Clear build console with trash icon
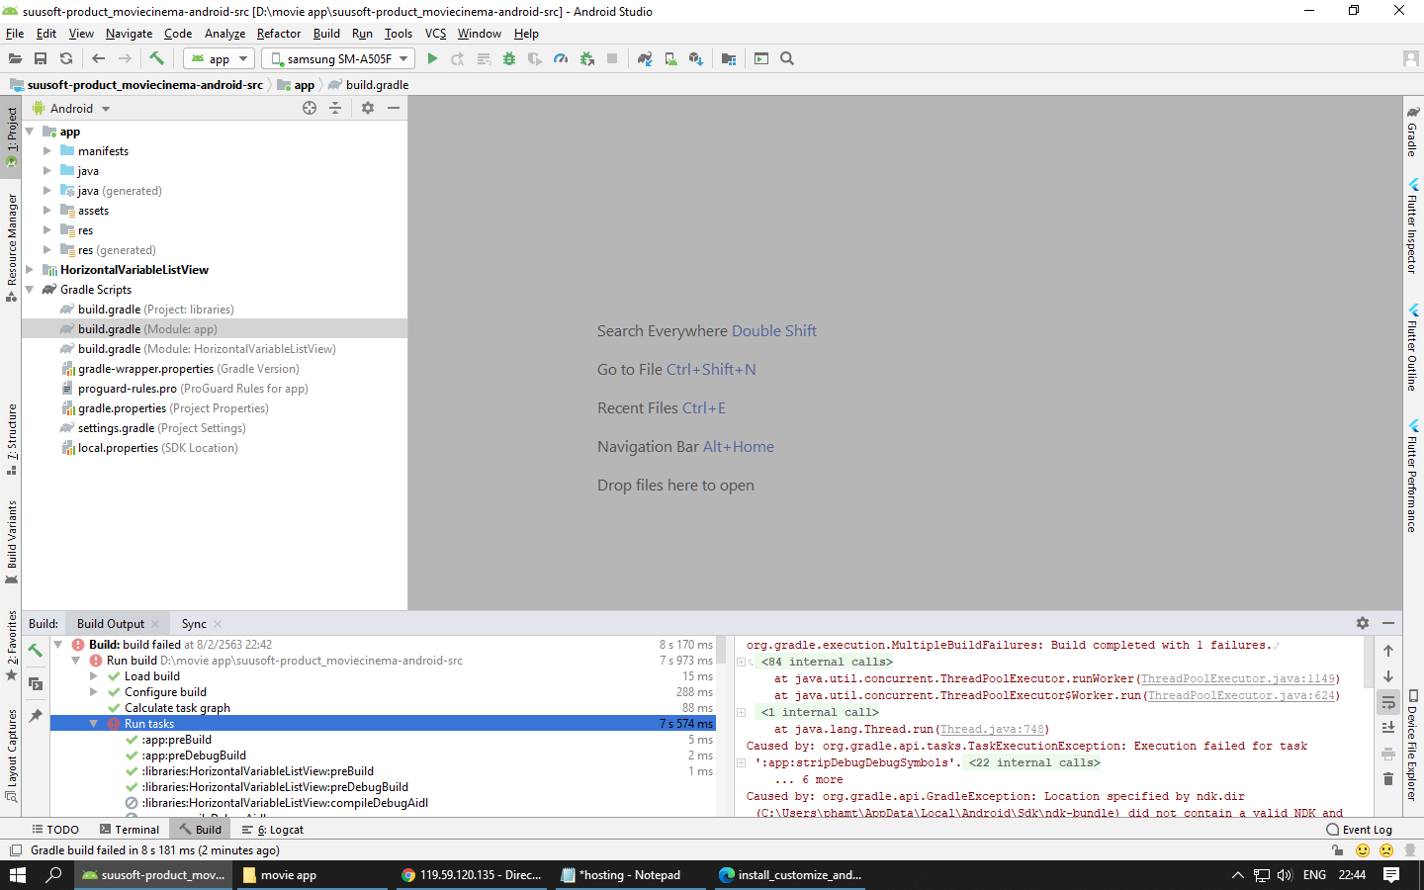Viewport: 1424px width, 890px height. (x=1388, y=779)
